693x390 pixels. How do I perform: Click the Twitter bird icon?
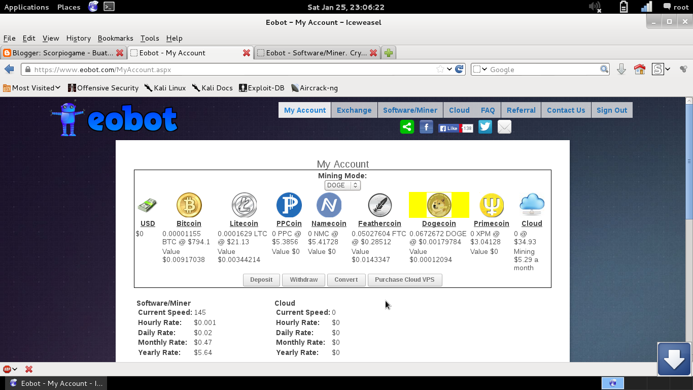[485, 127]
